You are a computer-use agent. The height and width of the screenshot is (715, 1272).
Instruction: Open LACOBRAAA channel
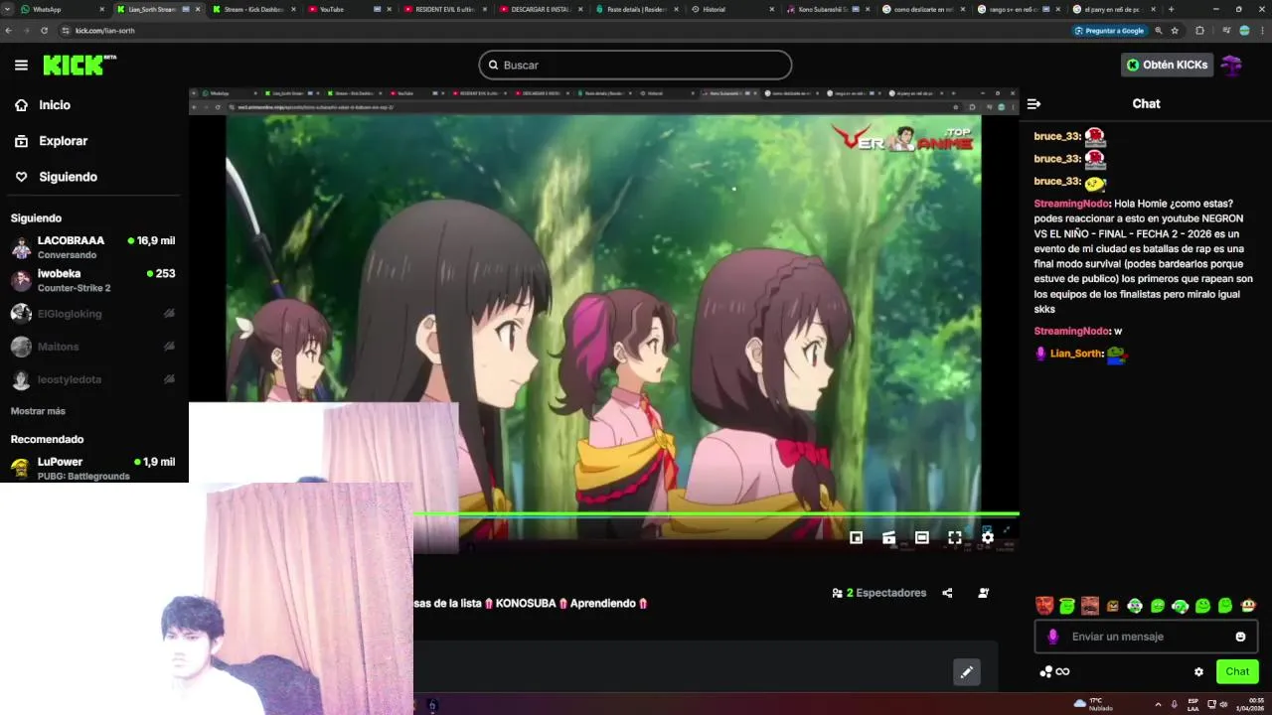(x=92, y=247)
